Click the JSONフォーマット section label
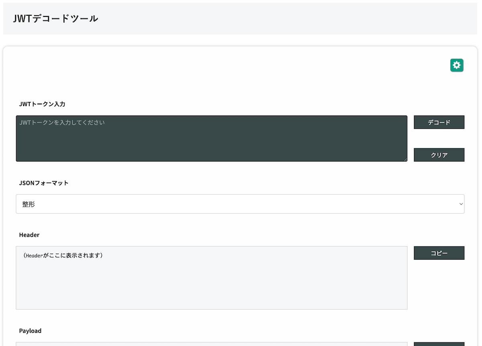Image resolution: width=482 pixels, height=346 pixels. [44, 183]
